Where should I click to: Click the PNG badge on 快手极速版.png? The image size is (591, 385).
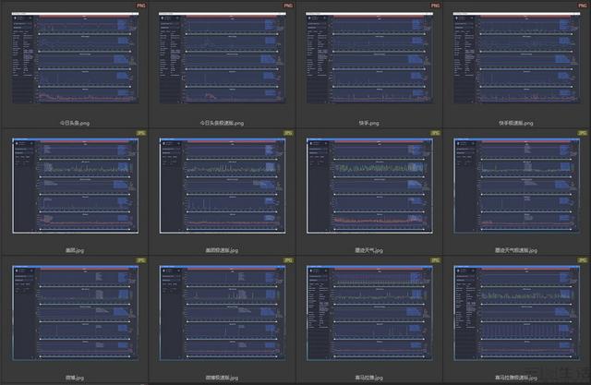583,6
